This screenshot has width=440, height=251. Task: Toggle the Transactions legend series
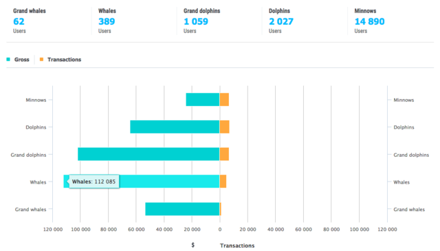tap(60, 60)
